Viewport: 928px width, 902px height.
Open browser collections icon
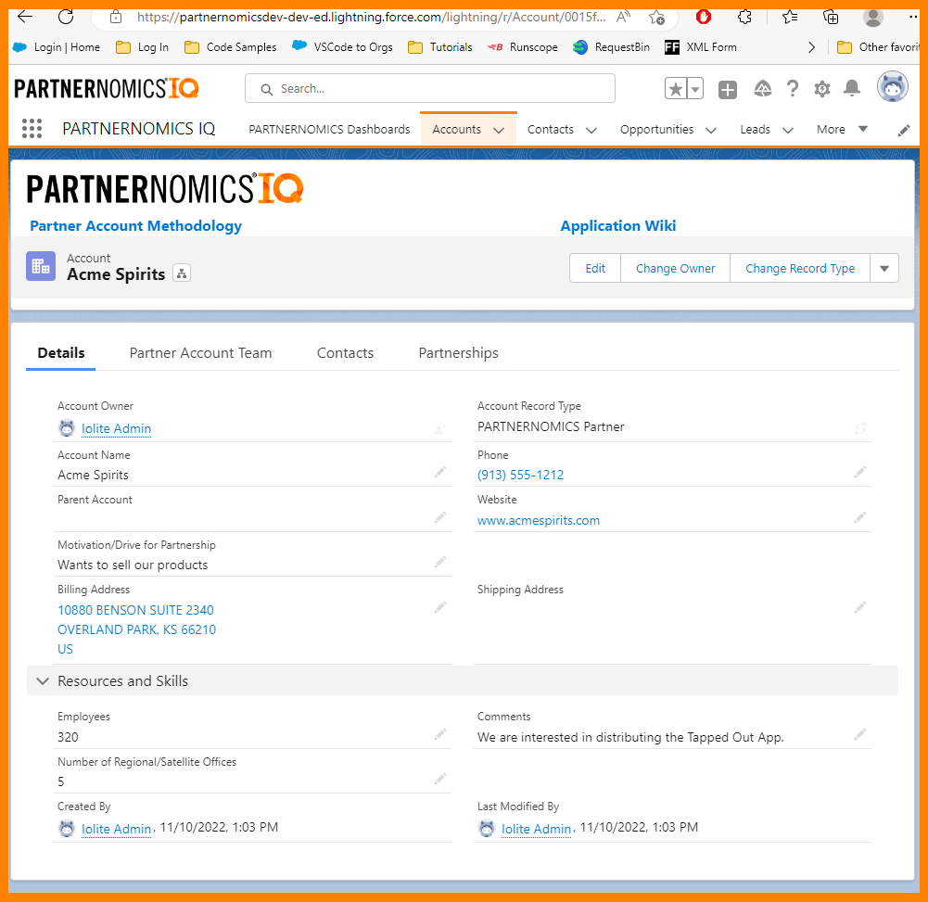pyautogui.click(x=831, y=17)
